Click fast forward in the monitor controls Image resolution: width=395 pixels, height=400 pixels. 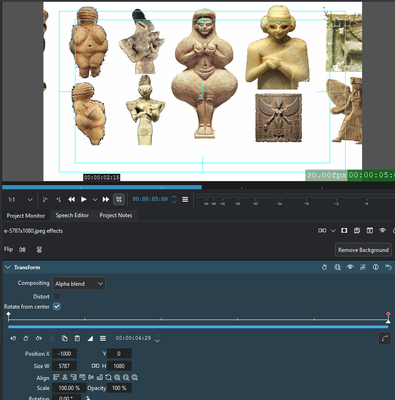[x=106, y=199]
